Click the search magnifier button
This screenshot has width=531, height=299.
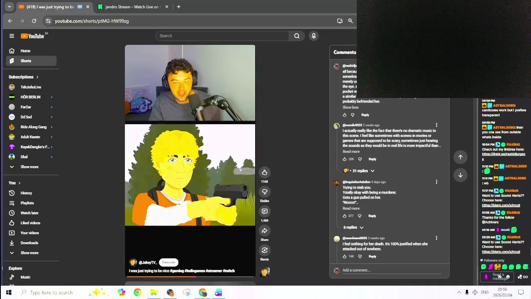[x=297, y=36]
